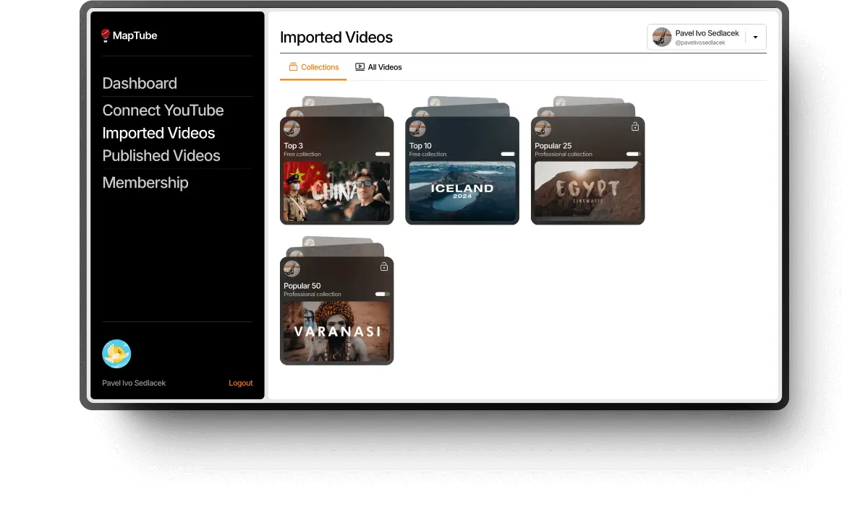Screen dimensions: 868x530
Task: Toggle the switch on Top 10 Iceland collection
Action: pos(509,153)
